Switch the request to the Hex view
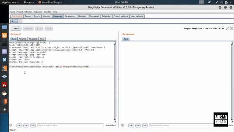 click(x=42, y=39)
